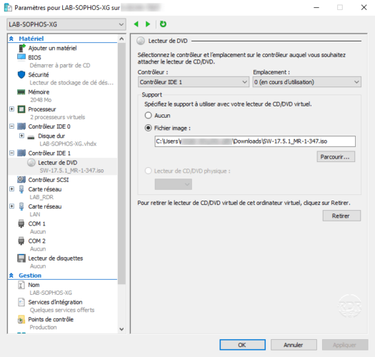Click the tree scrollbar up arrow

tap(121, 39)
